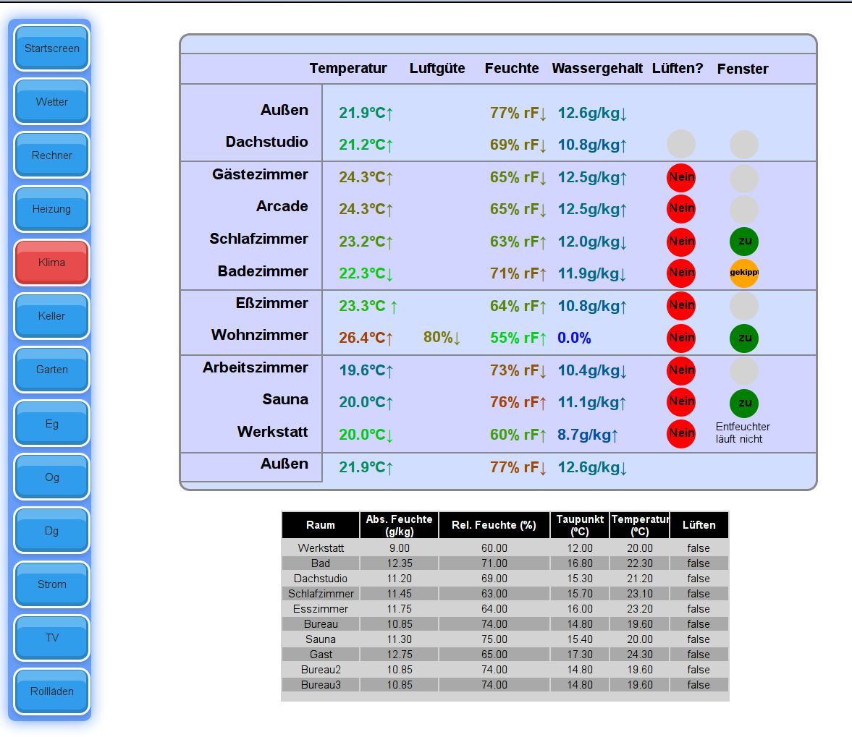
Task: Click Gästezimmer gray Fenster indicator
Action: tap(744, 179)
